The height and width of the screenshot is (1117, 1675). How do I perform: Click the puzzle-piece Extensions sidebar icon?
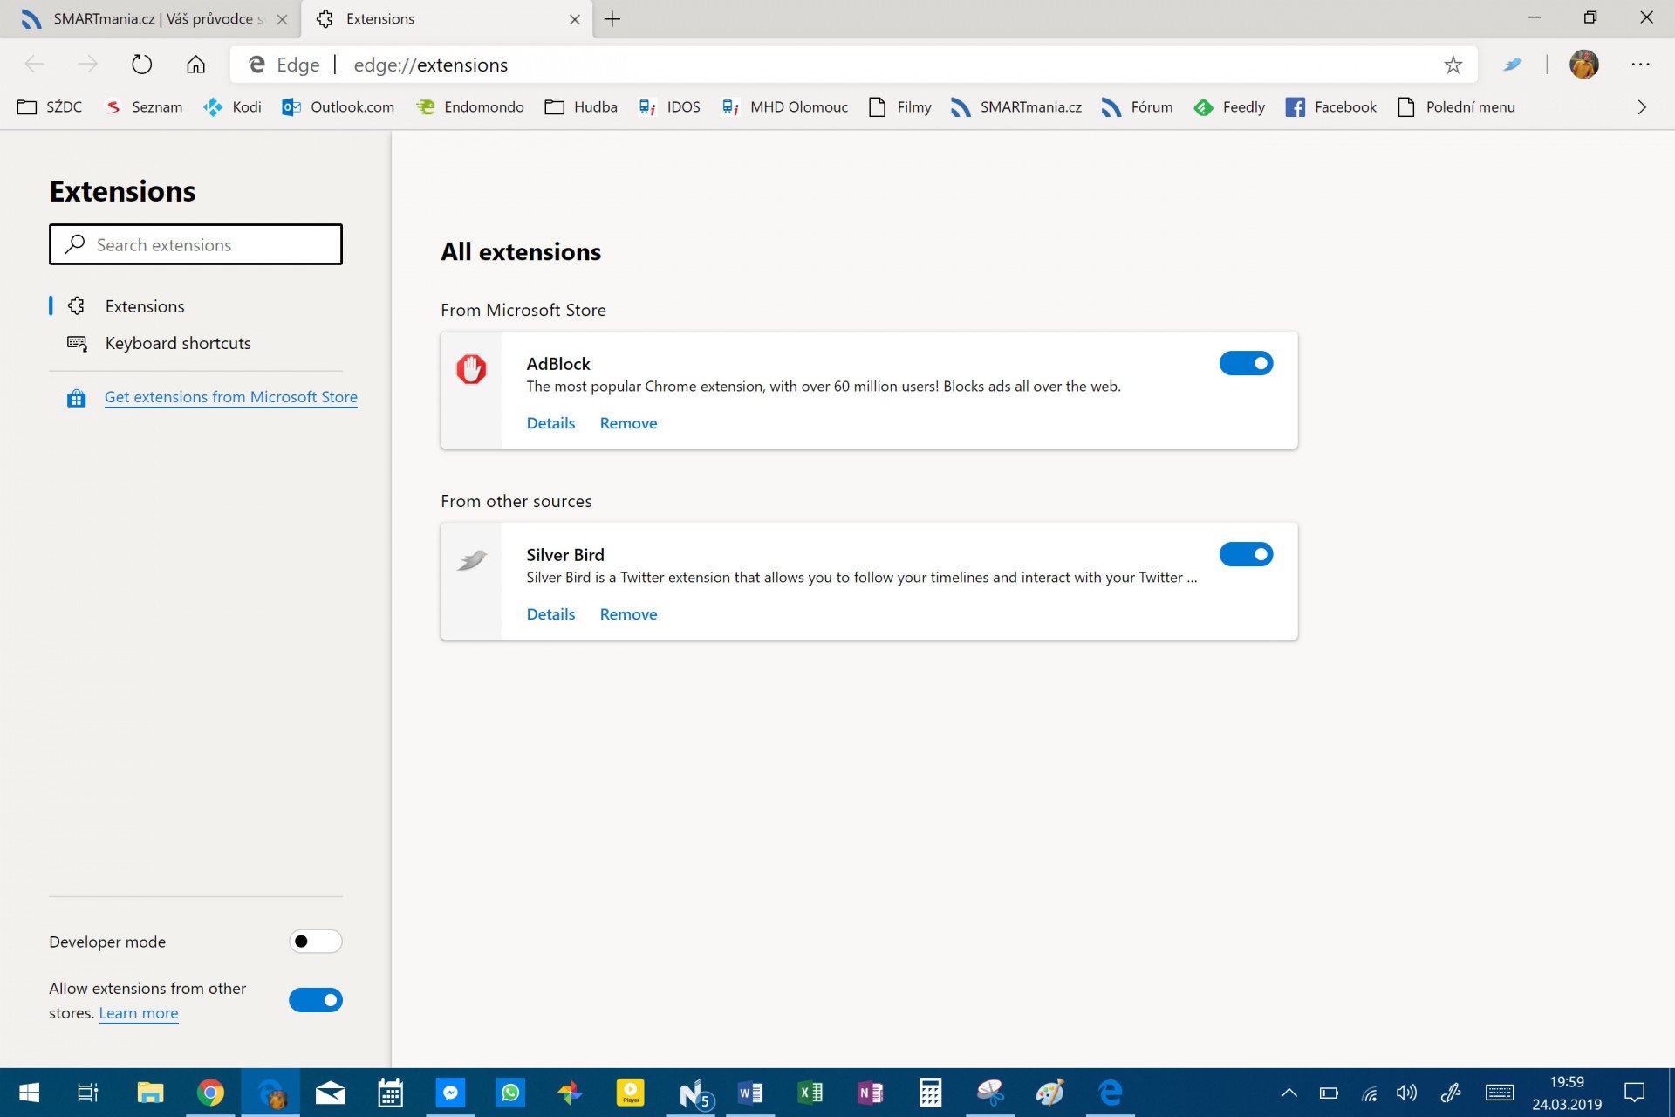point(77,306)
